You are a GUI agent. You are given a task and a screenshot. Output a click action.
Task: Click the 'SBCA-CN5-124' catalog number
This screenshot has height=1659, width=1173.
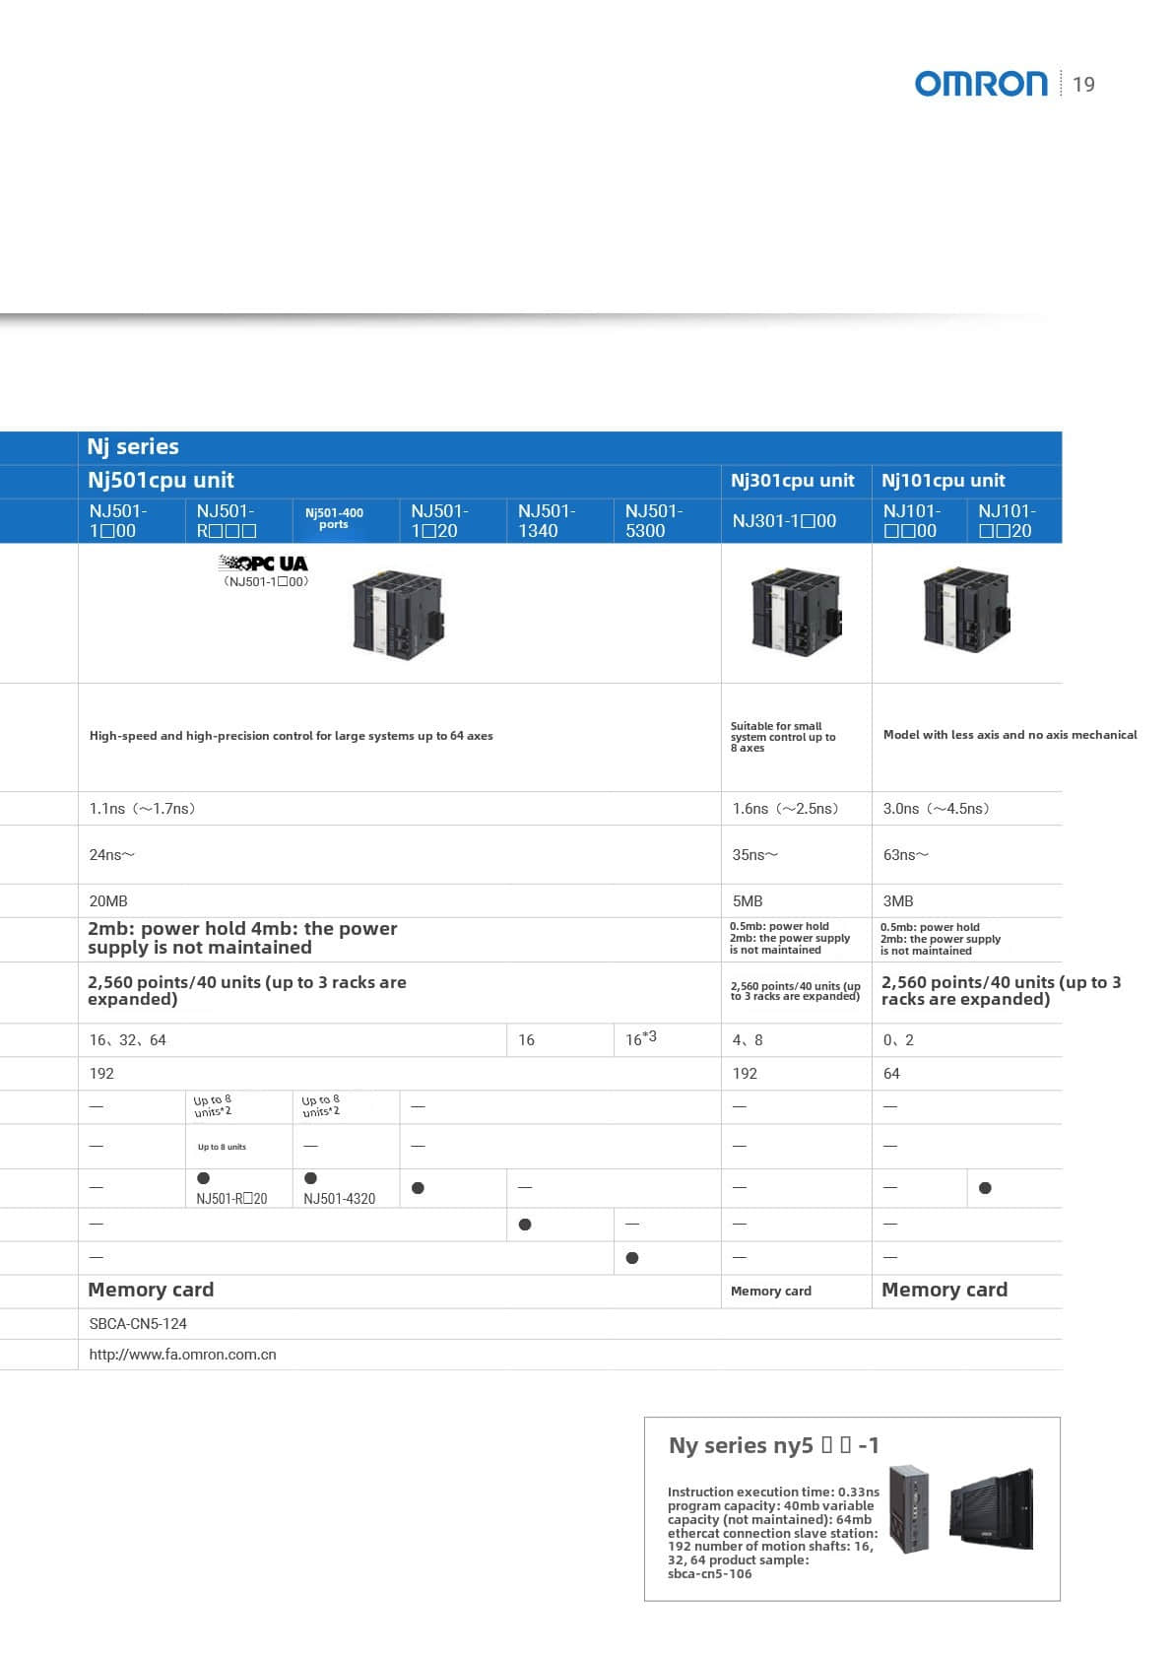(138, 1323)
